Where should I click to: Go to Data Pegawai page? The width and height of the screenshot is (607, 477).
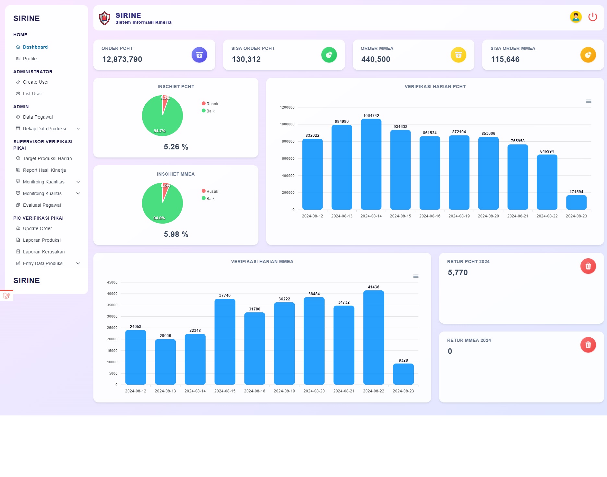point(38,117)
